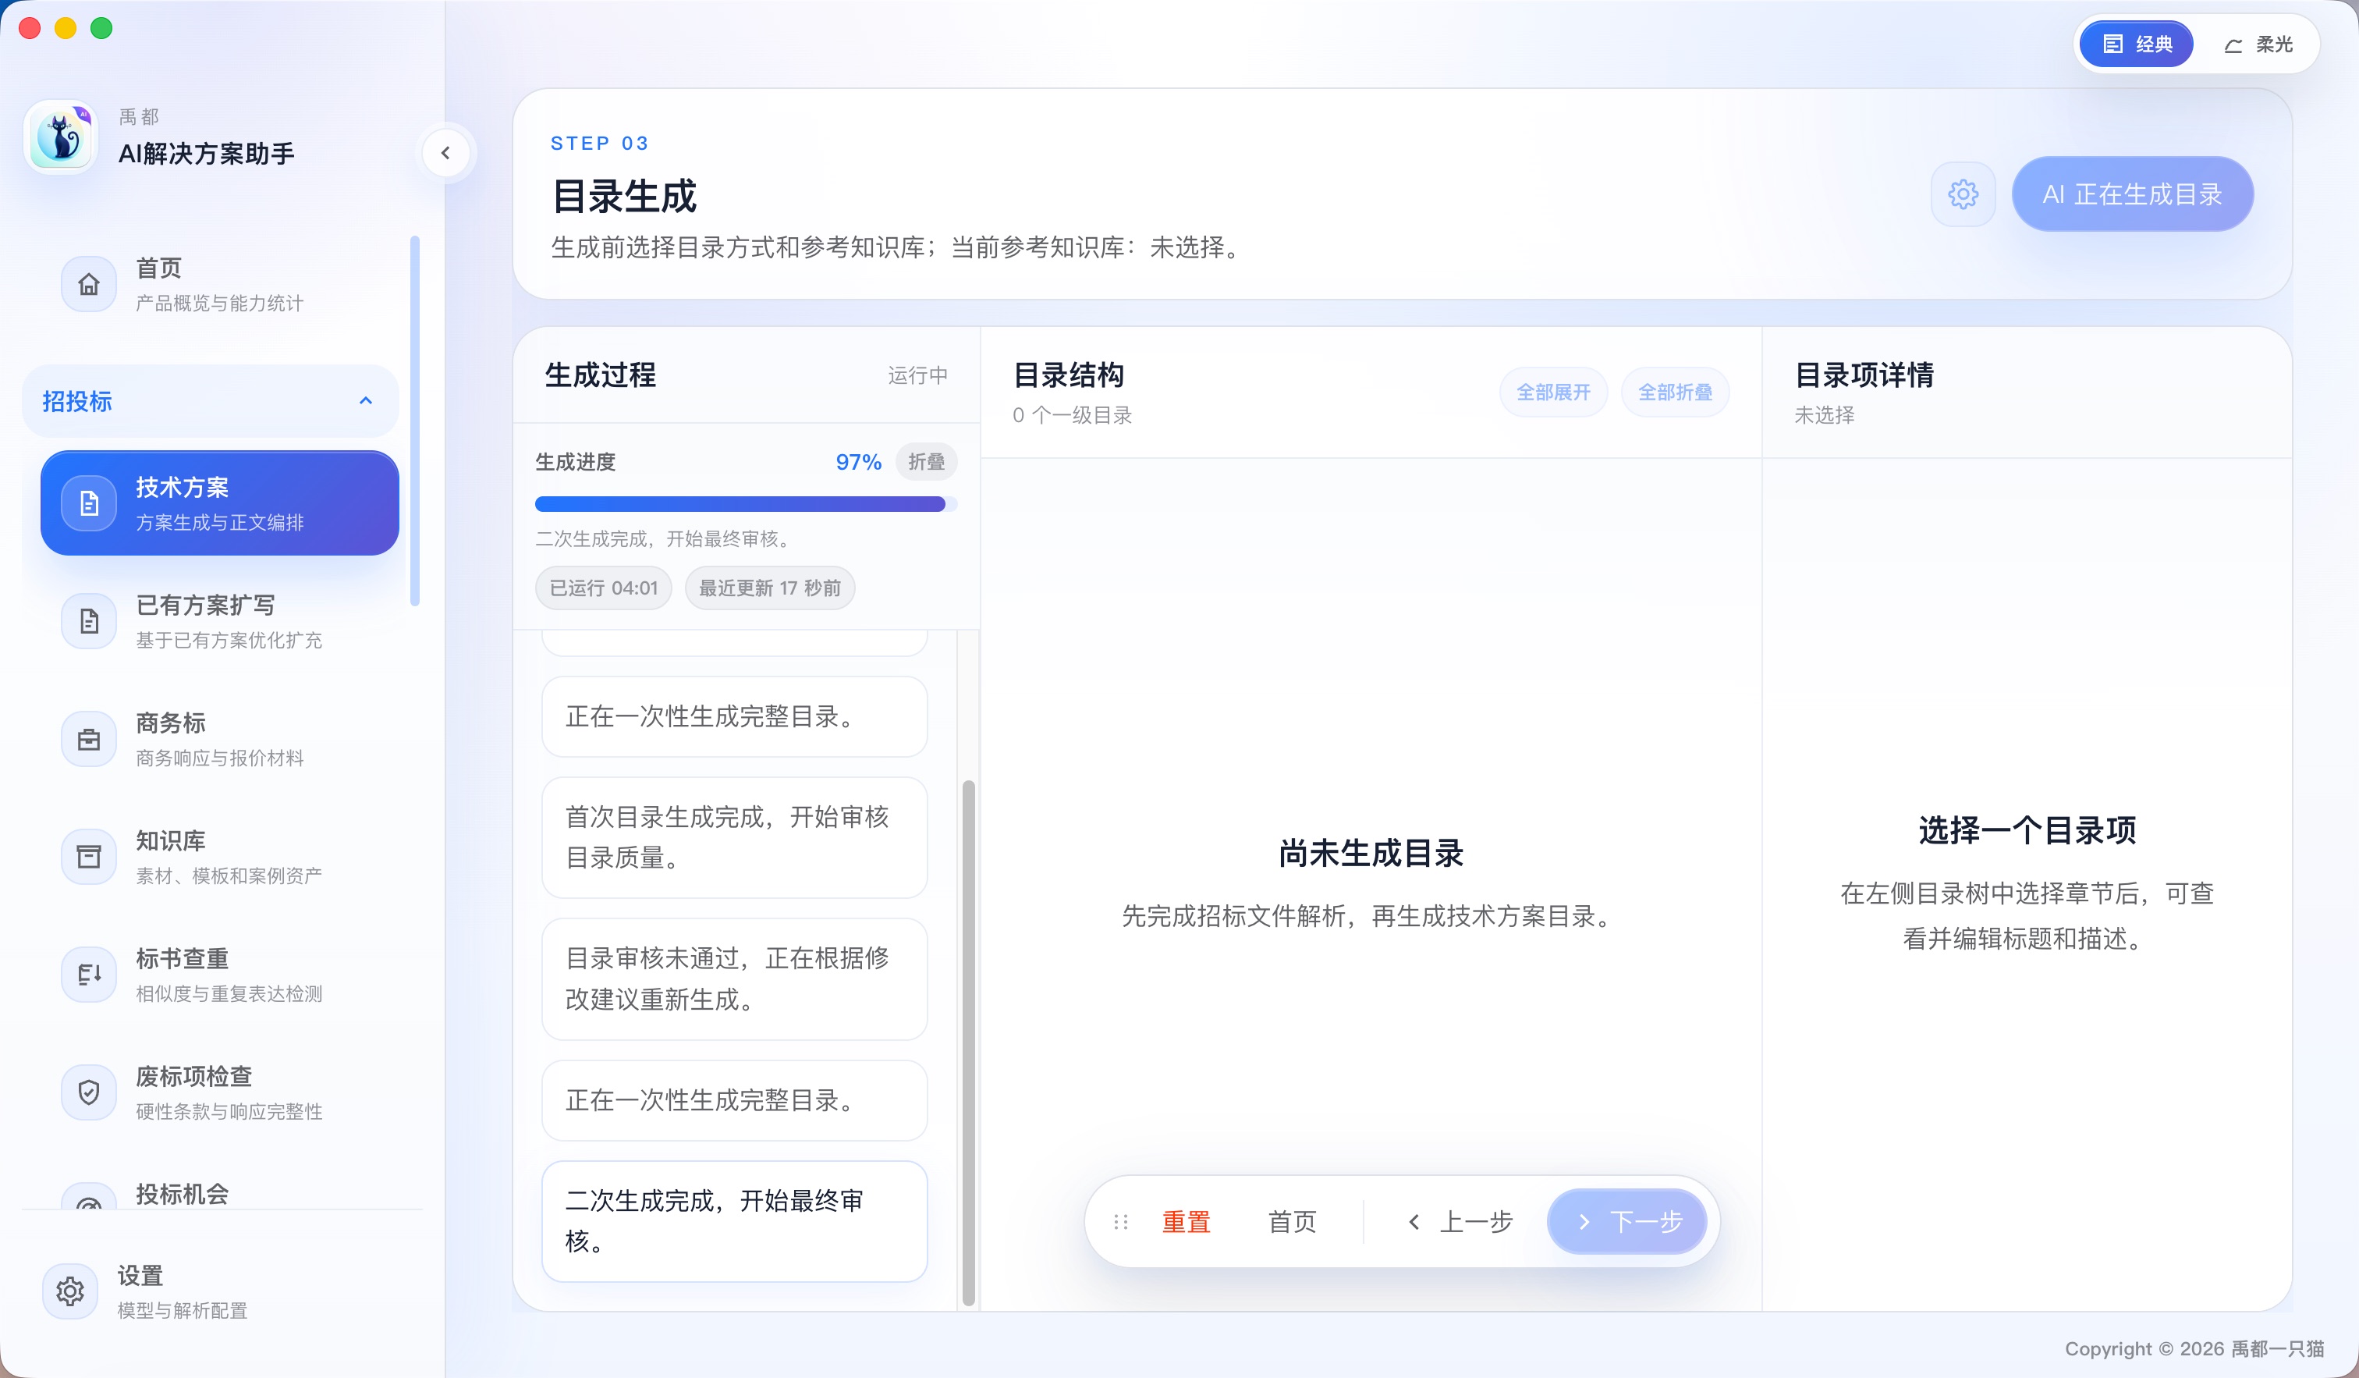This screenshot has height=1378, width=2359.
Task: Collapse the sidebar with the chevron button
Action: (x=445, y=153)
